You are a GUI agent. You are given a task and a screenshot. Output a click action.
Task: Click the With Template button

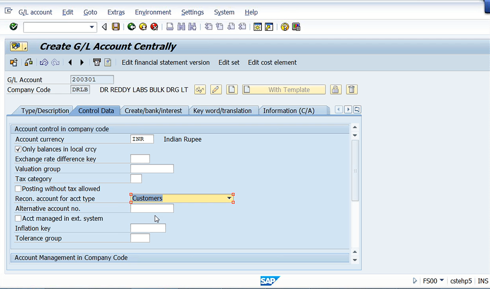click(284, 90)
